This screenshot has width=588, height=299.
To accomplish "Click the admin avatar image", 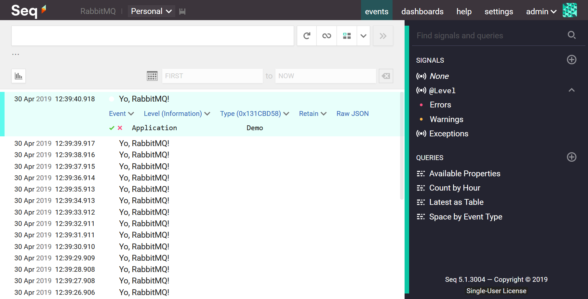I will pos(570,10).
